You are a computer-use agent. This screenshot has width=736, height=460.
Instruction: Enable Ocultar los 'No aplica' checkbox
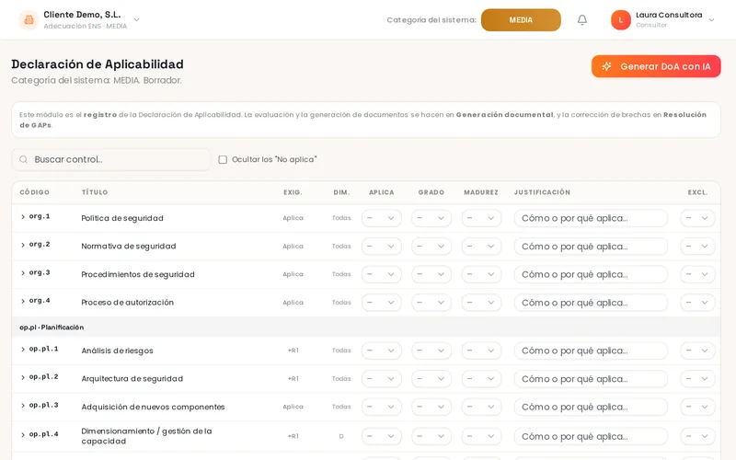(x=223, y=159)
